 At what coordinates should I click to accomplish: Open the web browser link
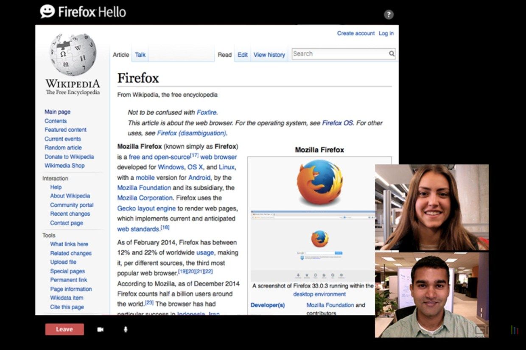click(x=219, y=157)
